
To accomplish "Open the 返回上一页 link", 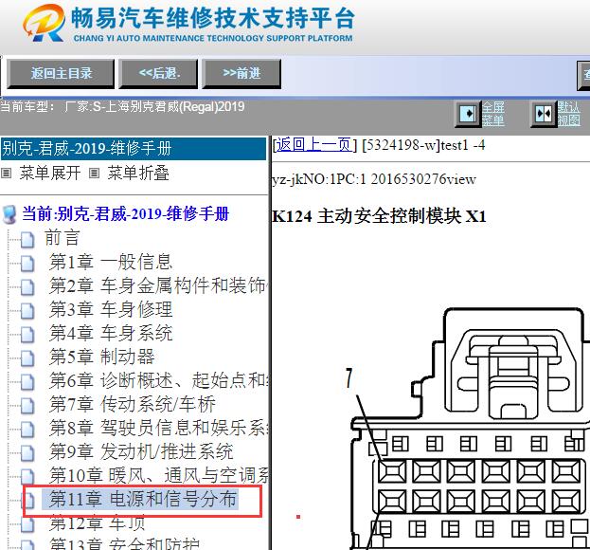I will click(313, 145).
